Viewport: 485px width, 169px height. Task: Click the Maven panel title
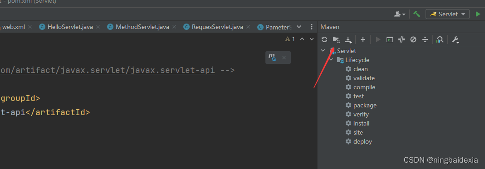click(x=330, y=27)
